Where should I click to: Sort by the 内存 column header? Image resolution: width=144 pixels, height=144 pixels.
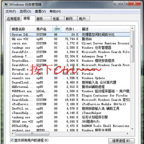pyautogui.click(x=71, y=29)
